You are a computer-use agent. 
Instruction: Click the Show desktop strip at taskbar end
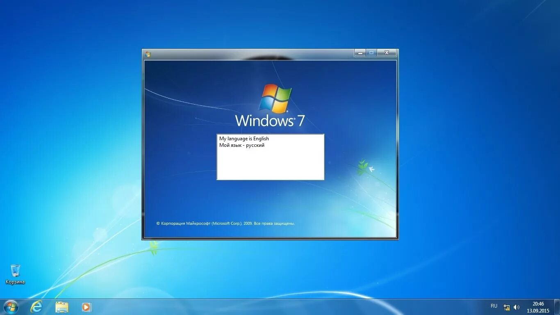point(557,307)
